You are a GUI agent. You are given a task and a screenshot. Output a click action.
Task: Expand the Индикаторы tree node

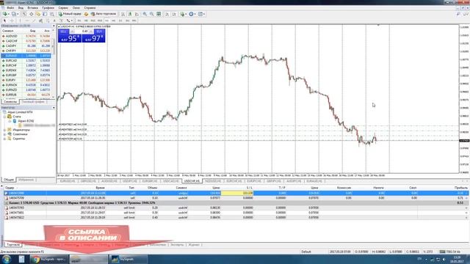(5, 130)
